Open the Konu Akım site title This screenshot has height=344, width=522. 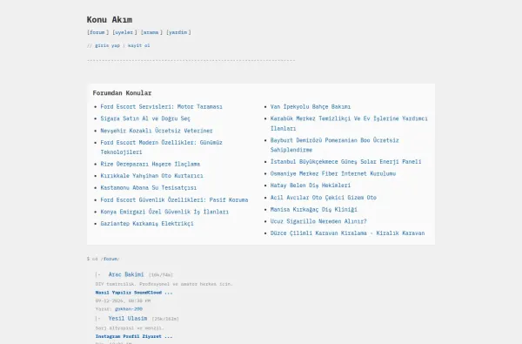tap(110, 20)
